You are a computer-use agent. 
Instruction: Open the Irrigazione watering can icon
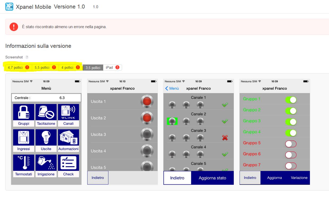[46, 163]
